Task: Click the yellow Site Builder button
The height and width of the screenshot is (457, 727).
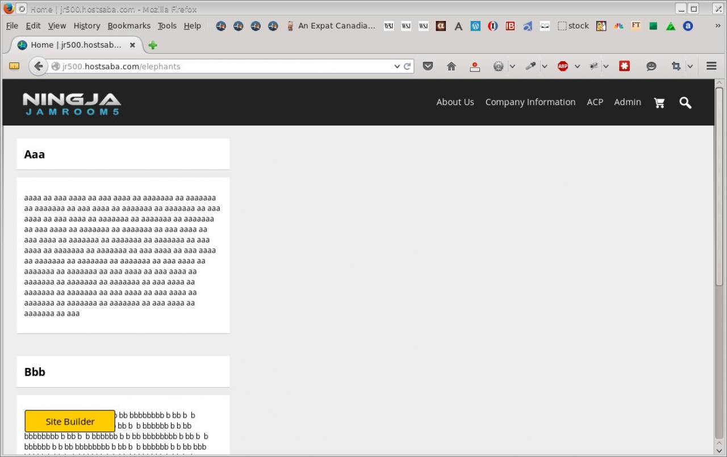Action: (70, 421)
